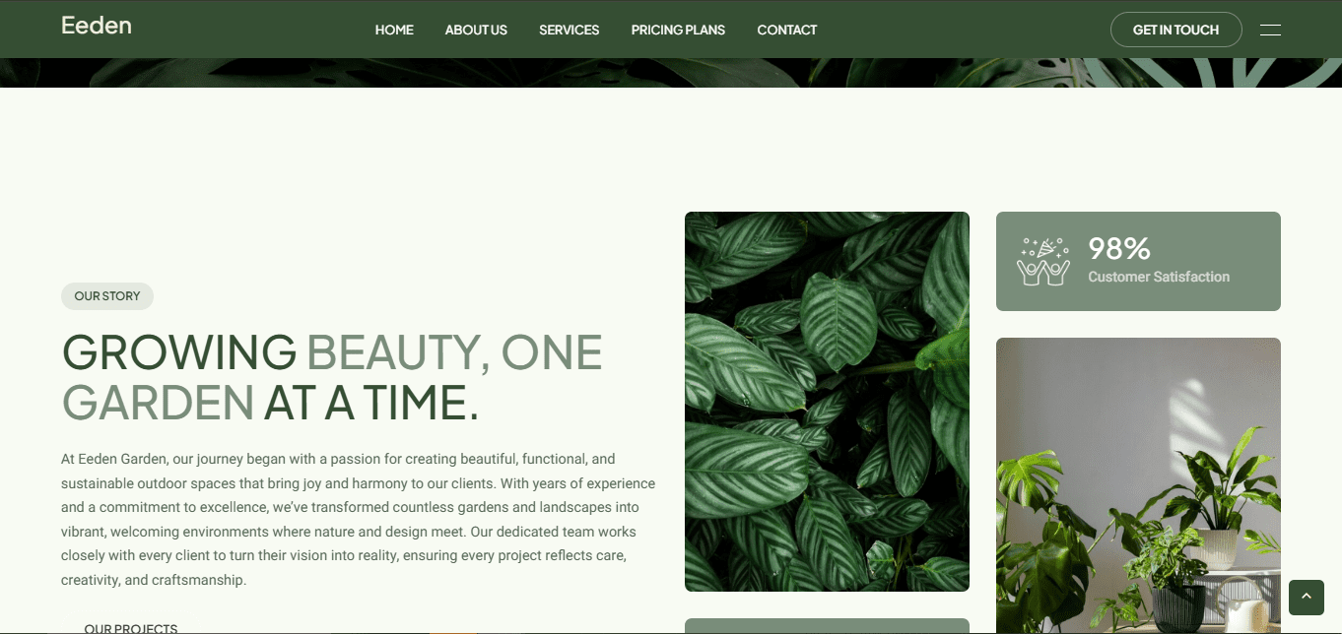Screen dimensions: 1342x634
Task: Click the scroll-to-top arrow button
Action: click(x=1307, y=597)
